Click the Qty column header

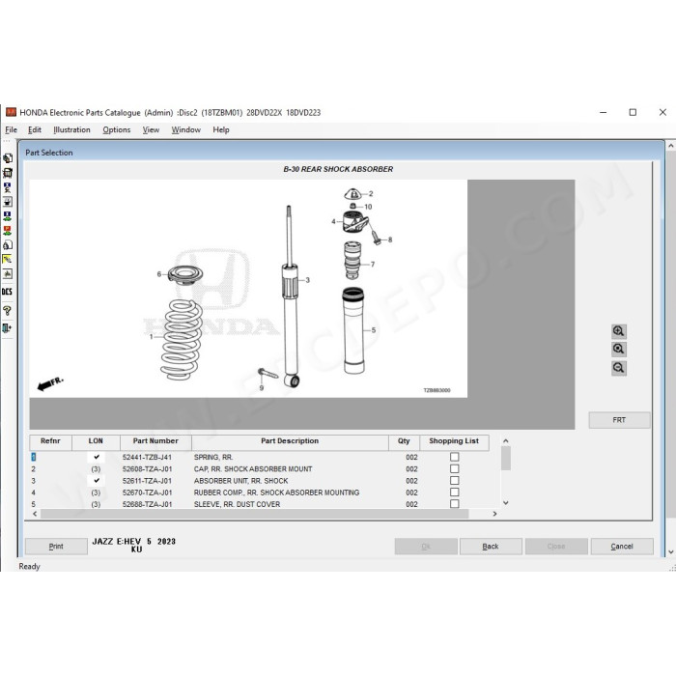[404, 441]
